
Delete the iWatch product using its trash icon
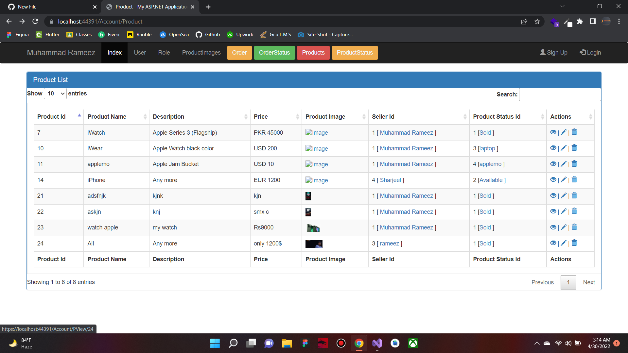pos(575,132)
